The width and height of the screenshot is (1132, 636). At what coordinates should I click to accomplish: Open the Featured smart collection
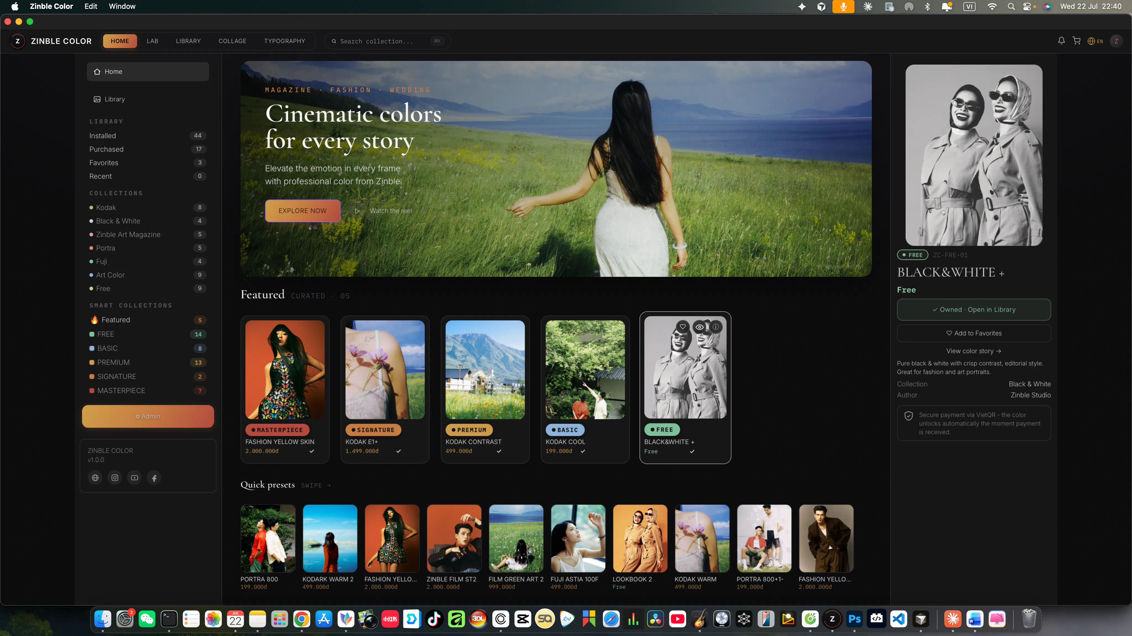point(148,320)
